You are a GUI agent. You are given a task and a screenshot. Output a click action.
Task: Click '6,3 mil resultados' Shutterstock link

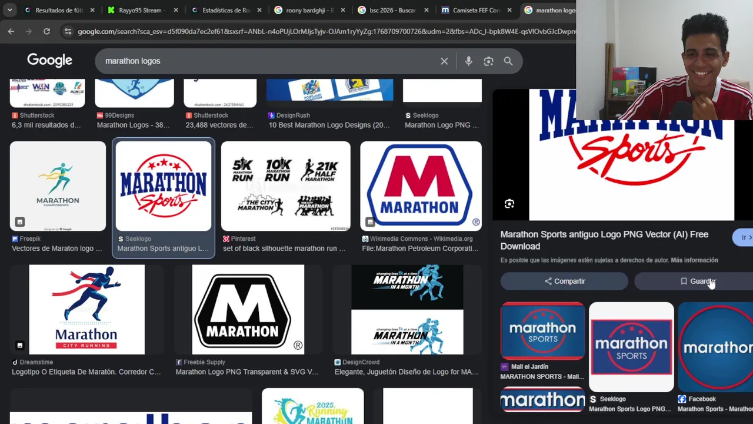pyautogui.click(x=46, y=125)
